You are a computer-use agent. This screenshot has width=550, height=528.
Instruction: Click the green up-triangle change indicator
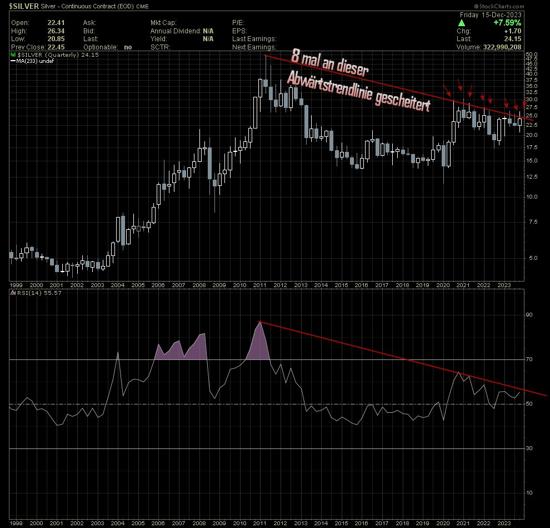click(x=462, y=23)
